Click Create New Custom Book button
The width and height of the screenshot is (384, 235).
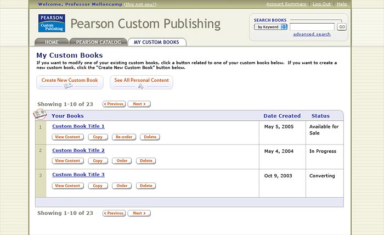(70, 82)
